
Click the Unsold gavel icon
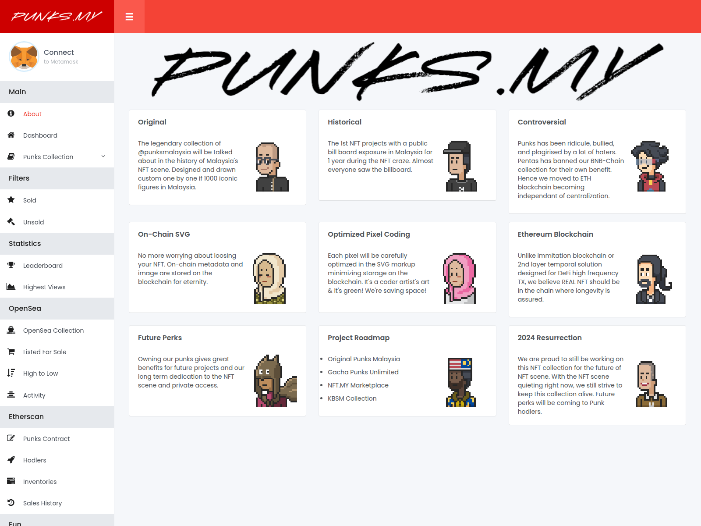click(x=11, y=222)
